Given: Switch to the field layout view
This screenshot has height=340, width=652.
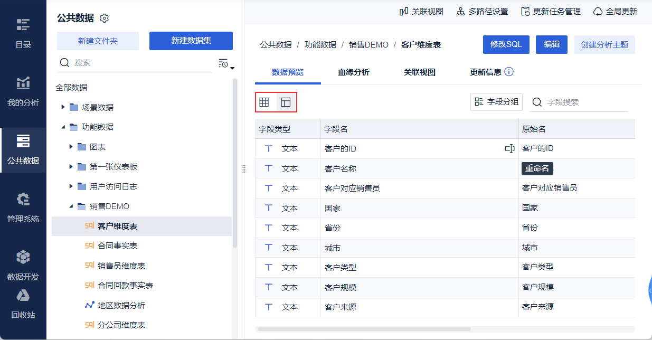Looking at the screenshot, I should 286,102.
